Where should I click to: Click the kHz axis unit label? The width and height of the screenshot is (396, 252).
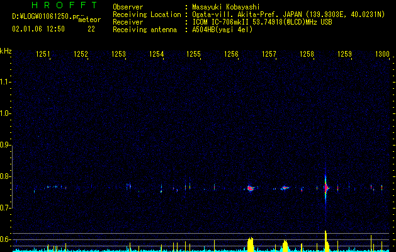click(6, 51)
